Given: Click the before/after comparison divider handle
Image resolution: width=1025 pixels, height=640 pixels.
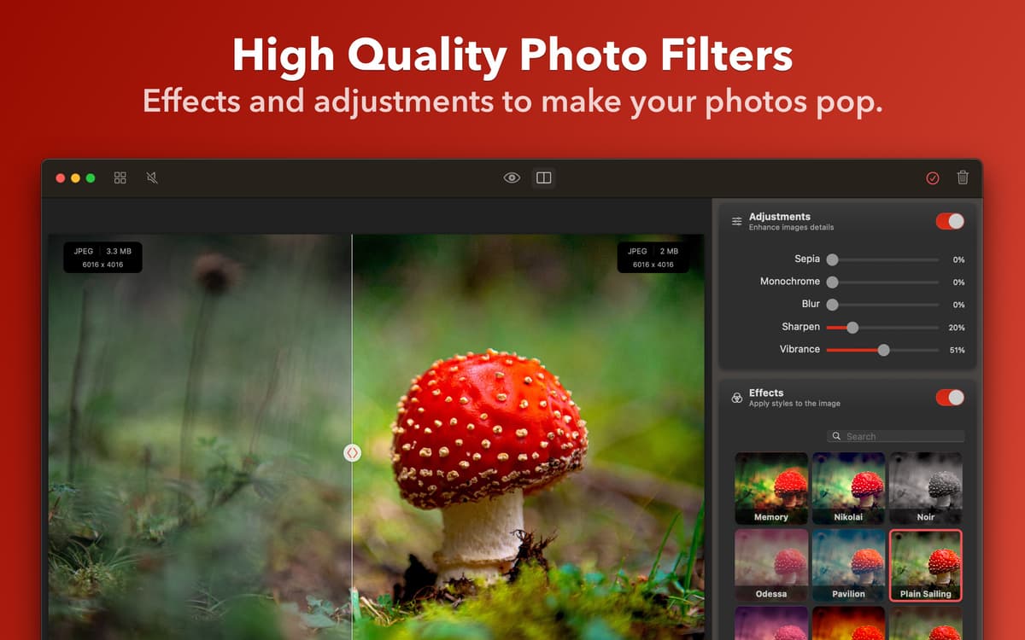Looking at the screenshot, I should 353,452.
